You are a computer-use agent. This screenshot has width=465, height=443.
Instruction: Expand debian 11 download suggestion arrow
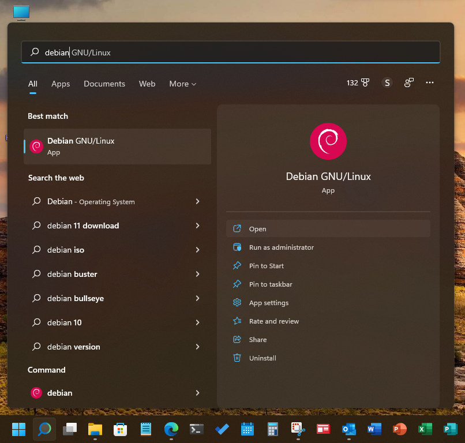point(197,226)
